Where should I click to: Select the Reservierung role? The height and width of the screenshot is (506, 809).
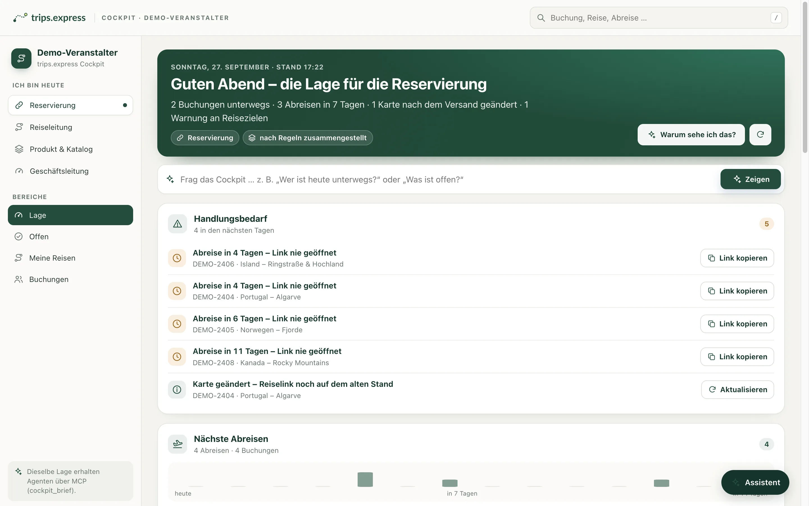[71, 105]
